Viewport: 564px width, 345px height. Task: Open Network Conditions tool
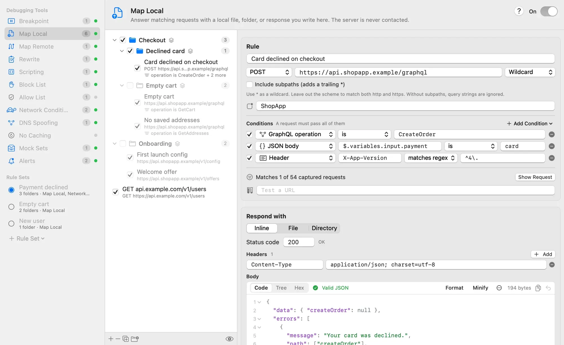[x=52, y=110]
